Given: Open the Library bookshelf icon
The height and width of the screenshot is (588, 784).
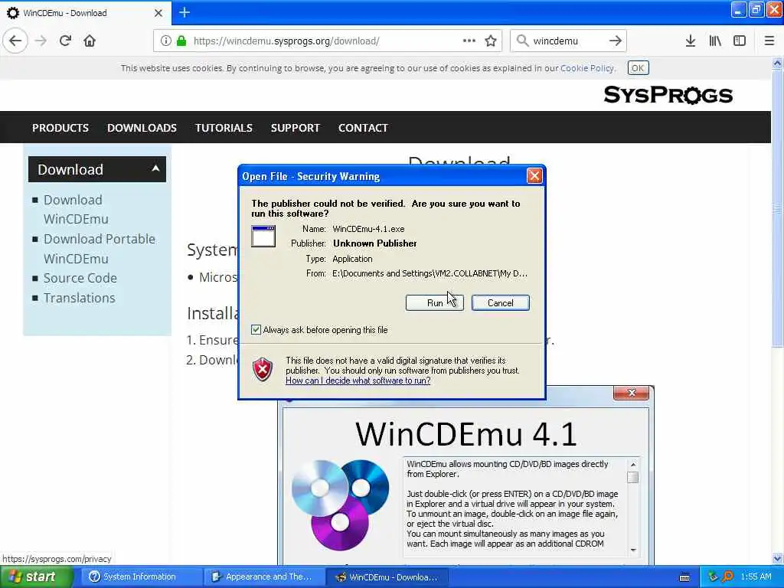Looking at the screenshot, I should (x=715, y=41).
